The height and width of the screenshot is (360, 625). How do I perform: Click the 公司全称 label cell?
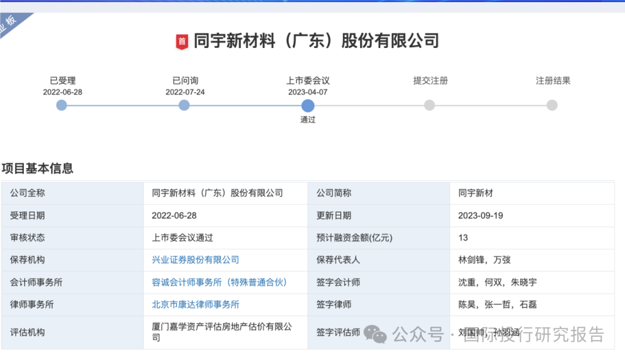pos(72,194)
